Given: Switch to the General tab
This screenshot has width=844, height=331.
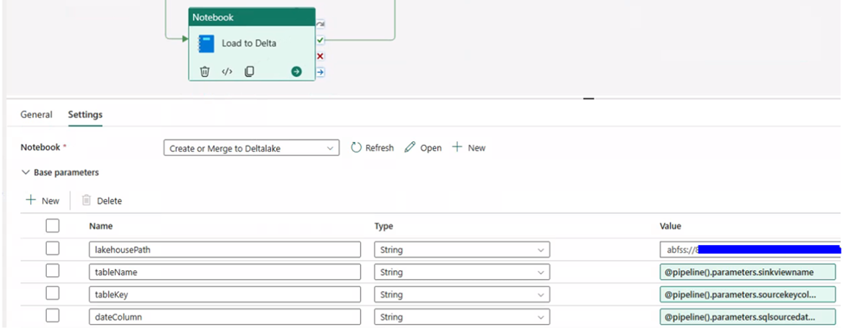Looking at the screenshot, I should pyautogui.click(x=36, y=114).
